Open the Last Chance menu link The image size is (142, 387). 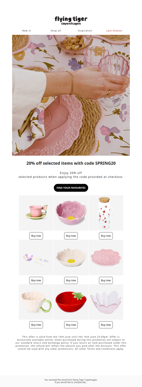[x=114, y=31]
